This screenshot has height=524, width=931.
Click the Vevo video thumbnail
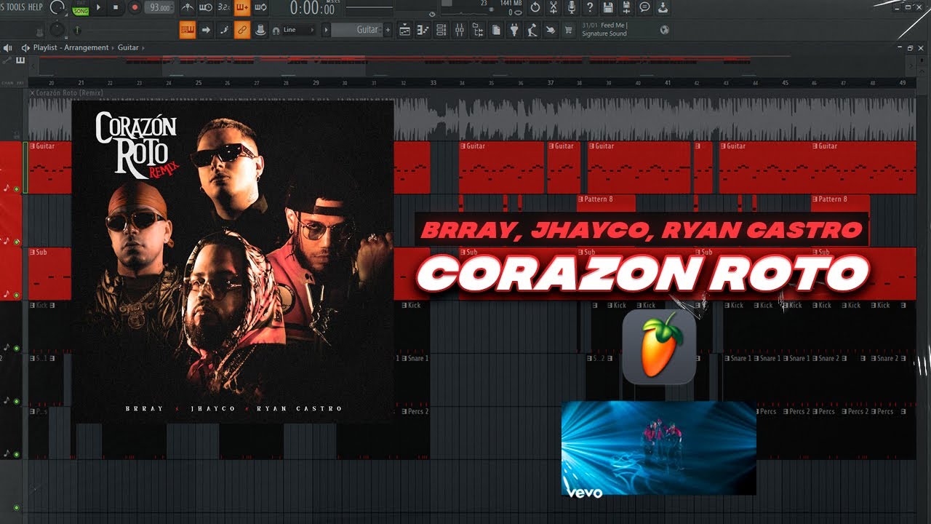(x=659, y=448)
